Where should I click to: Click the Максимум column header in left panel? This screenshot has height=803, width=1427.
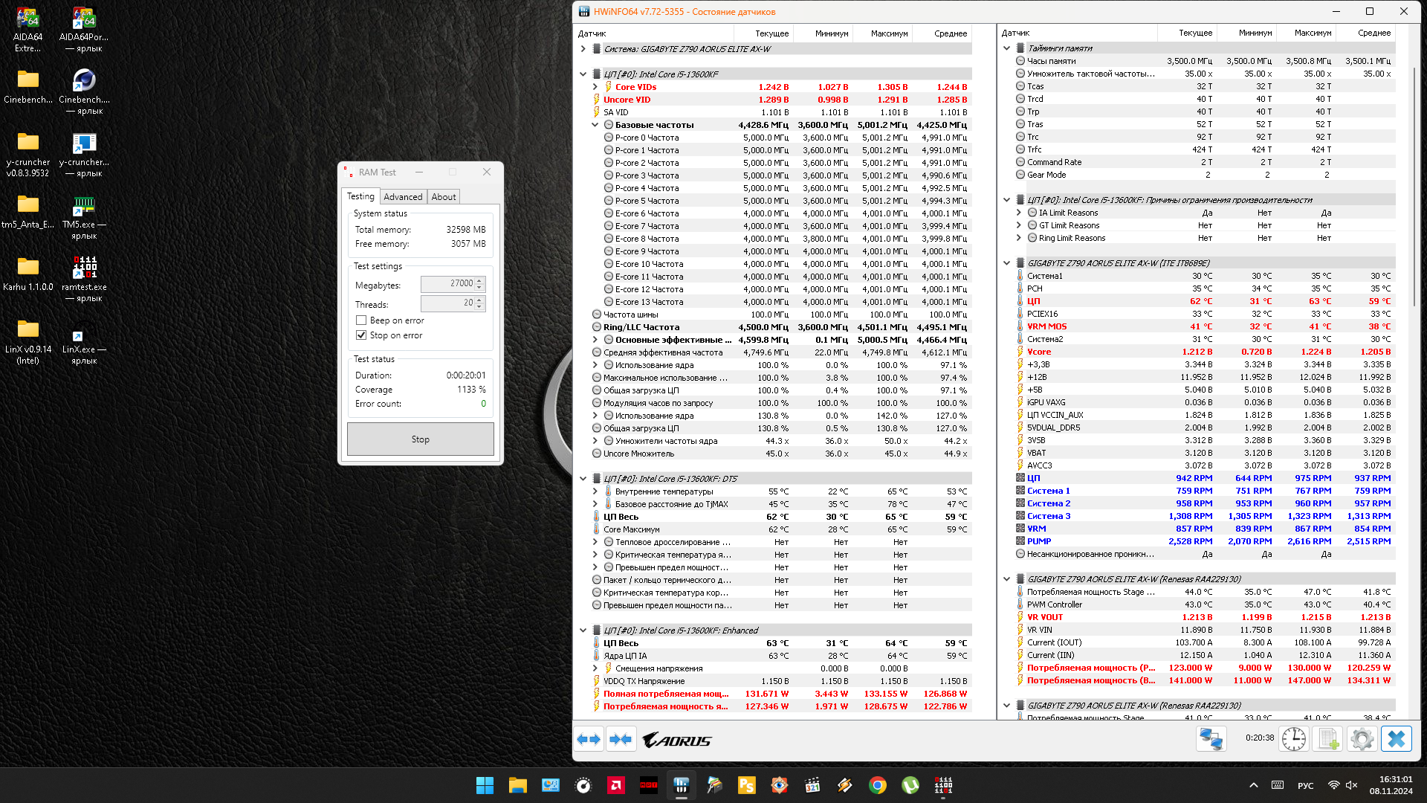(x=888, y=33)
